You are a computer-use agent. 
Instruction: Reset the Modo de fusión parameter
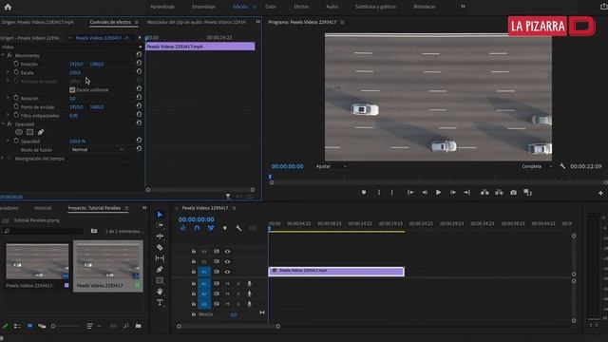(139, 149)
